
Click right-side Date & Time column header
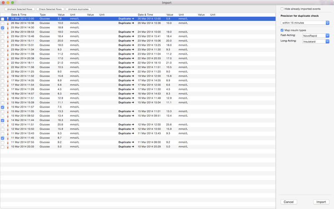coord(145,15)
